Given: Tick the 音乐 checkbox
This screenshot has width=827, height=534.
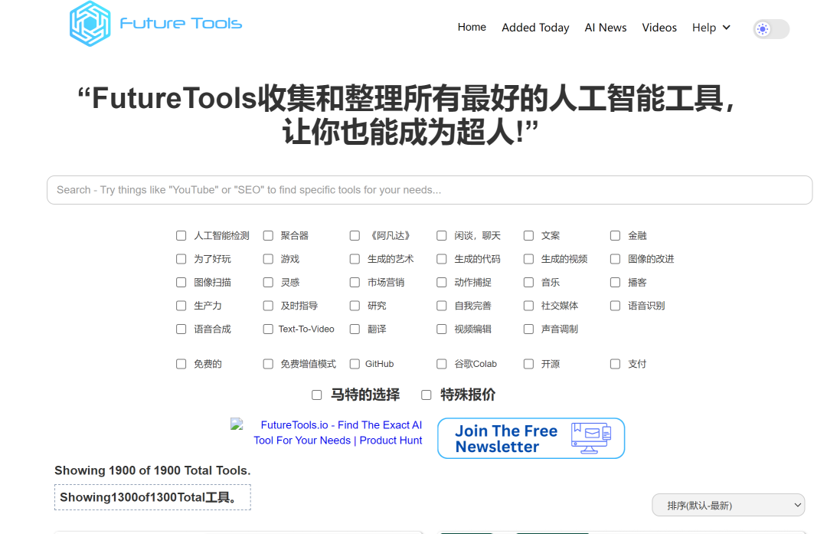Looking at the screenshot, I should tap(528, 282).
